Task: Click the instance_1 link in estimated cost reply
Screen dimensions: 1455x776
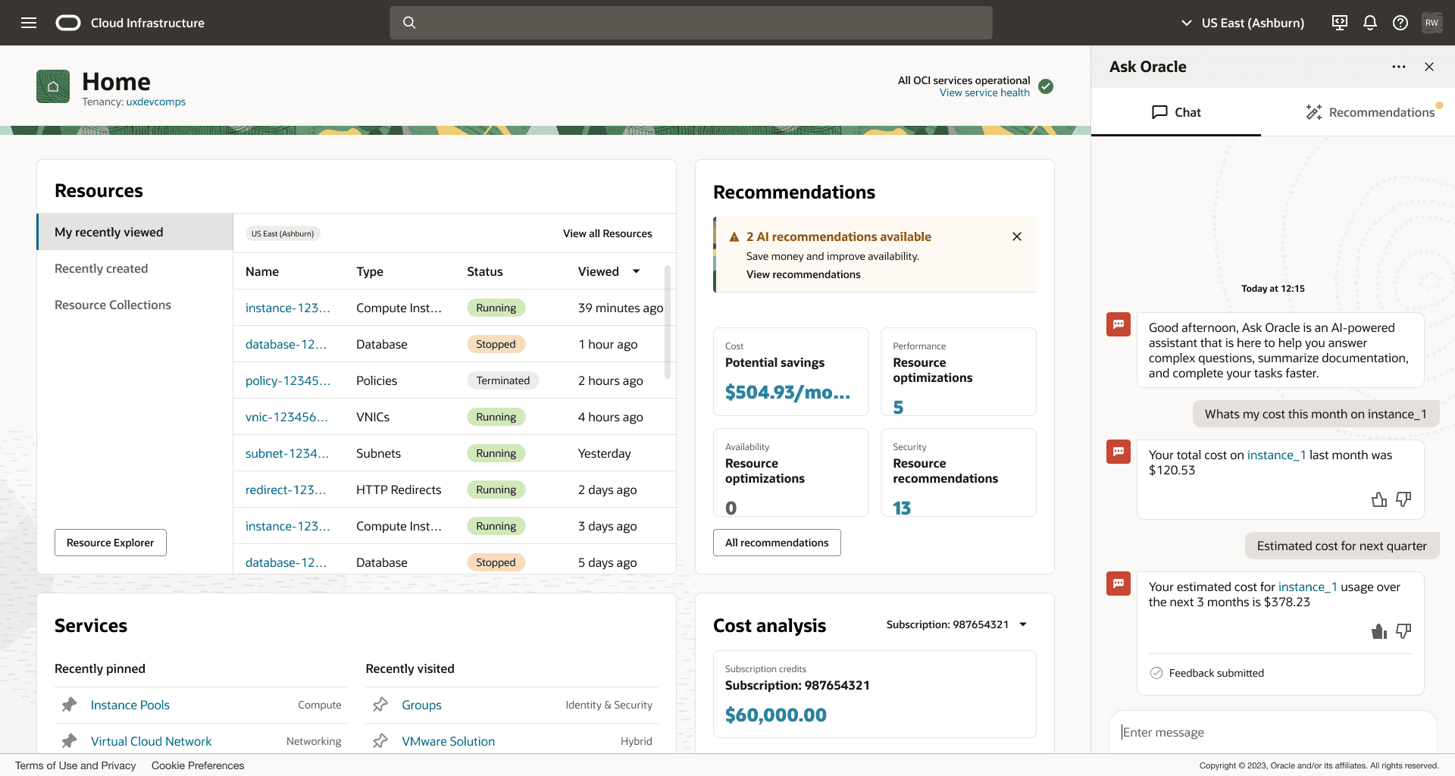Action: click(x=1308, y=587)
